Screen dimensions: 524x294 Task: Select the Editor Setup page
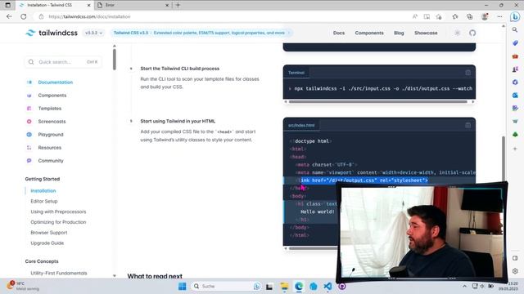click(x=43, y=202)
